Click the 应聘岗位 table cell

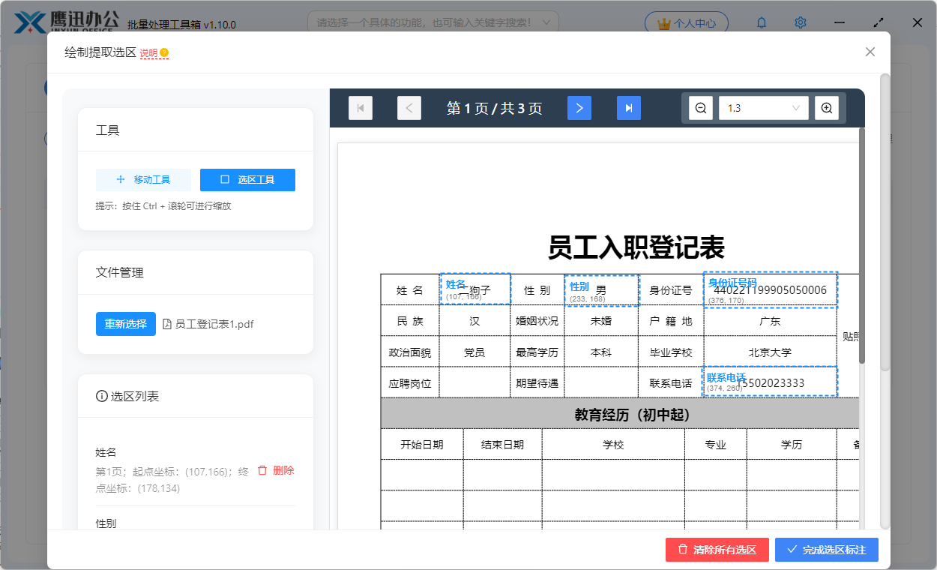point(410,382)
